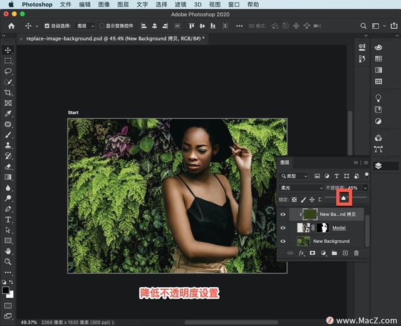Select the Blur tool
401x326 pixels.
[x=8, y=188]
